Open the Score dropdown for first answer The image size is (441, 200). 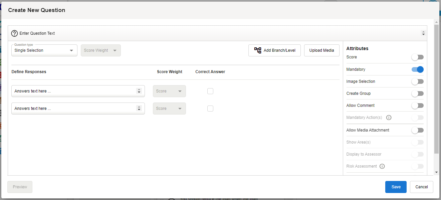coord(169,91)
